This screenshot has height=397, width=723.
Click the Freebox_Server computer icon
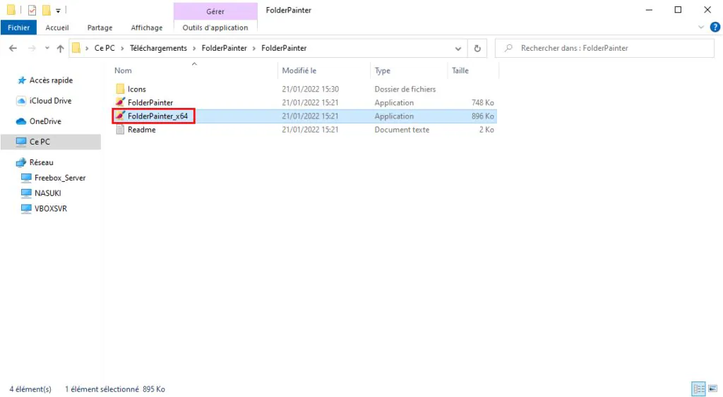pyautogui.click(x=26, y=177)
